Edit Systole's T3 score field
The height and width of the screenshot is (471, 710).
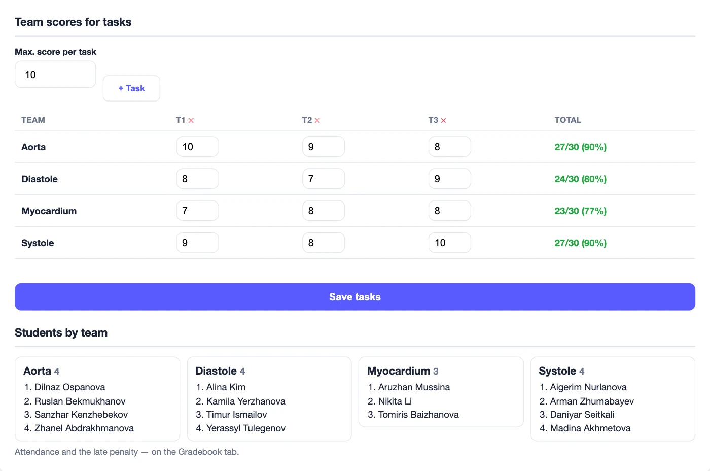[x=450, y=243]
